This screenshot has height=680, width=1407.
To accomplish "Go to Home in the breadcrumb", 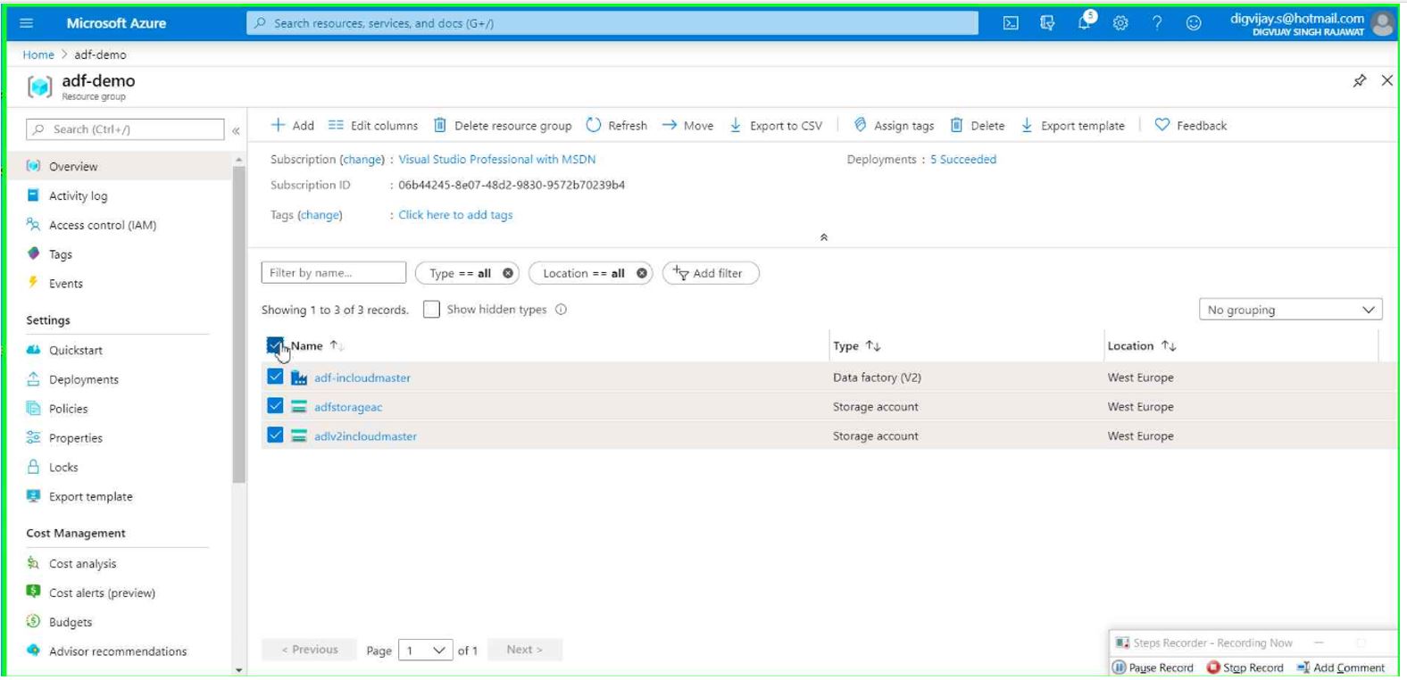I will pyautogui.click(x=38, y=55).
